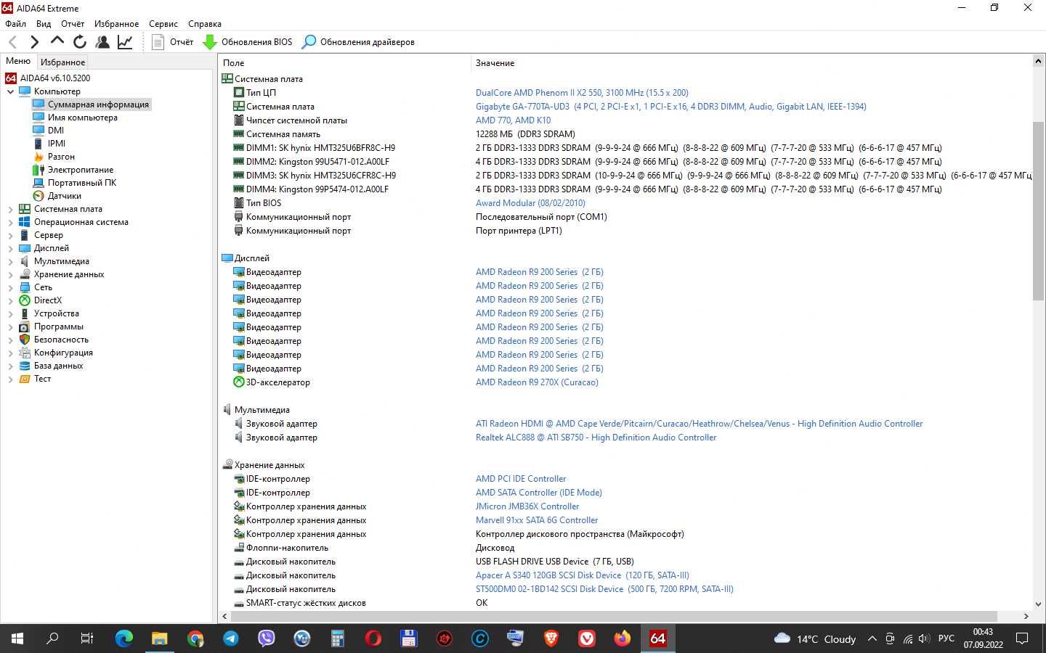Select Имя компьютера in the tree

pyautogui.click(x=82, y=118)
